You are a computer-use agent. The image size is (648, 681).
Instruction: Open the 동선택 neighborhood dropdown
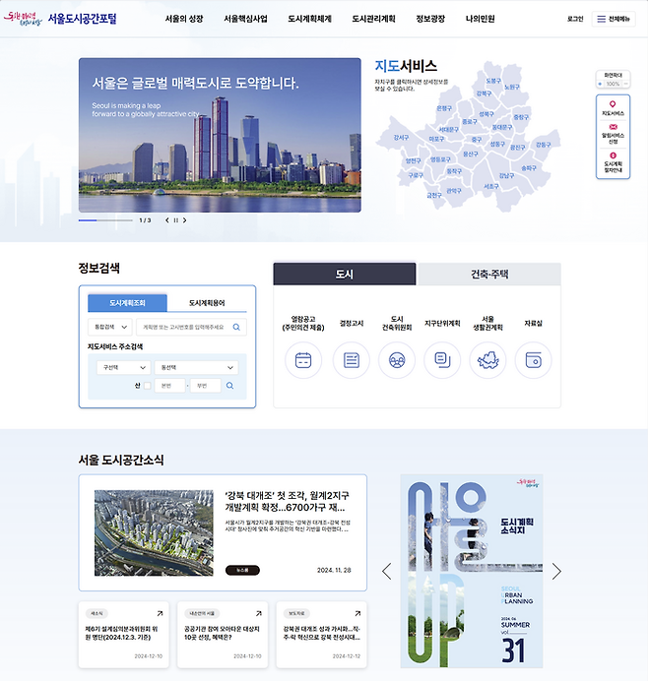[x=196, y=367]
